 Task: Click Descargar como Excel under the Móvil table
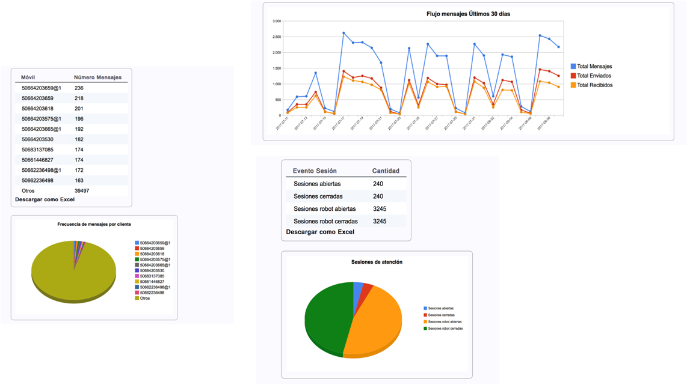pos(45,199)
